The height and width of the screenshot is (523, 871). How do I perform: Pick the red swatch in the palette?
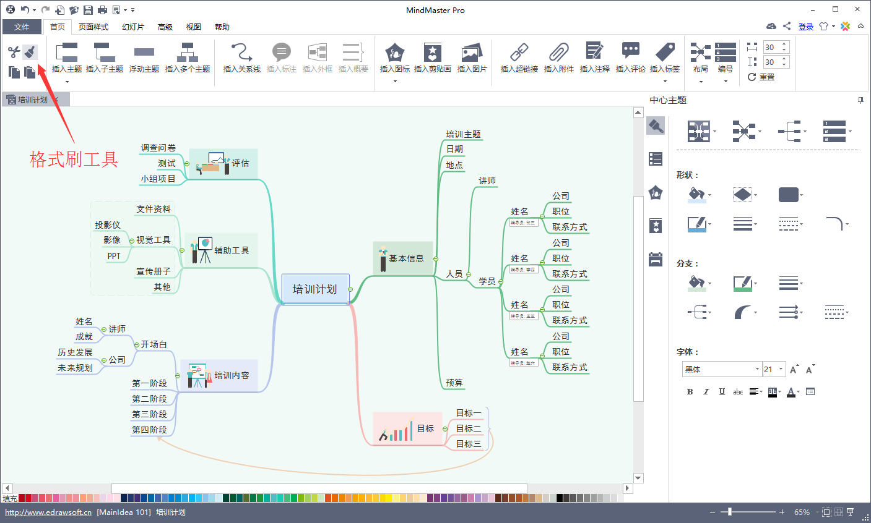pos(22,498)
